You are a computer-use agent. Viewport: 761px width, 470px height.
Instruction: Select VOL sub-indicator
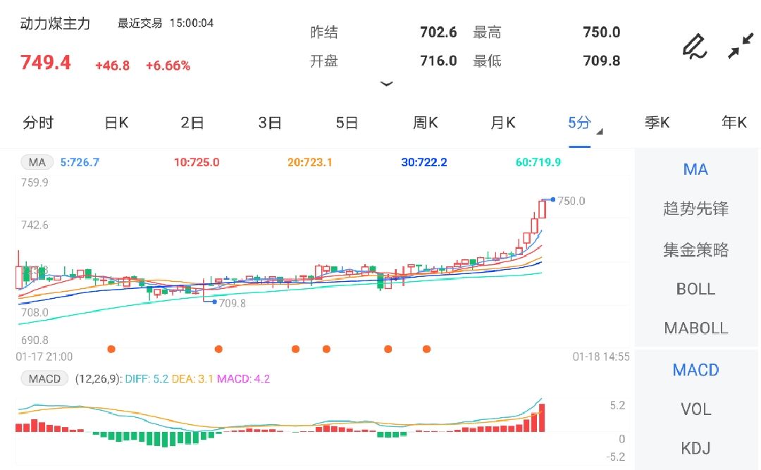point(695,409)
